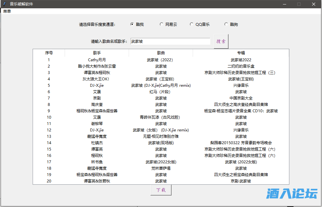
Task: Select the 林书鱼 result row
Action: pos(97,162)
